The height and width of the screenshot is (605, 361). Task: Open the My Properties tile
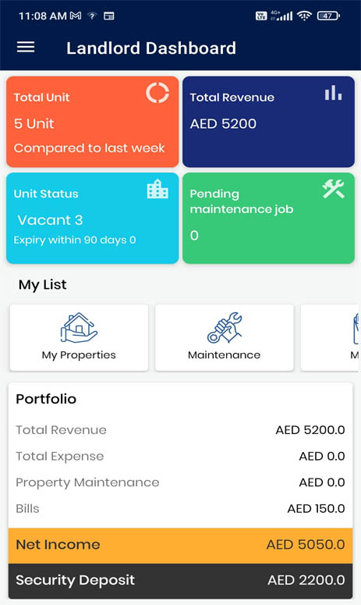[79, 337]
